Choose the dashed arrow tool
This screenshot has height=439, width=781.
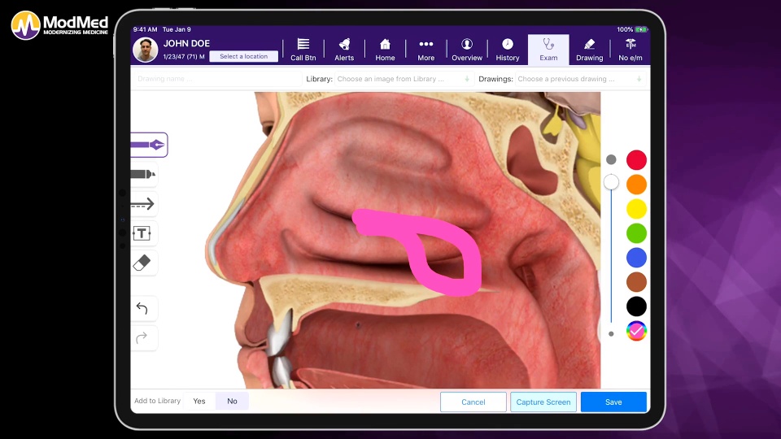[x=143, y=203]
